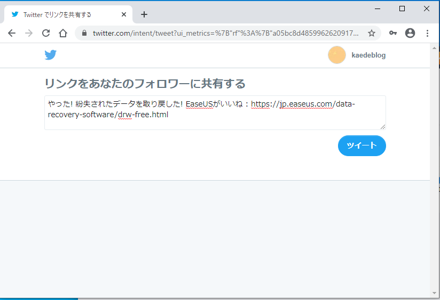This screenshot has width=440, height=300.
Task: Click scrollbar down arrow at bottom right
Action: [435, 293]
